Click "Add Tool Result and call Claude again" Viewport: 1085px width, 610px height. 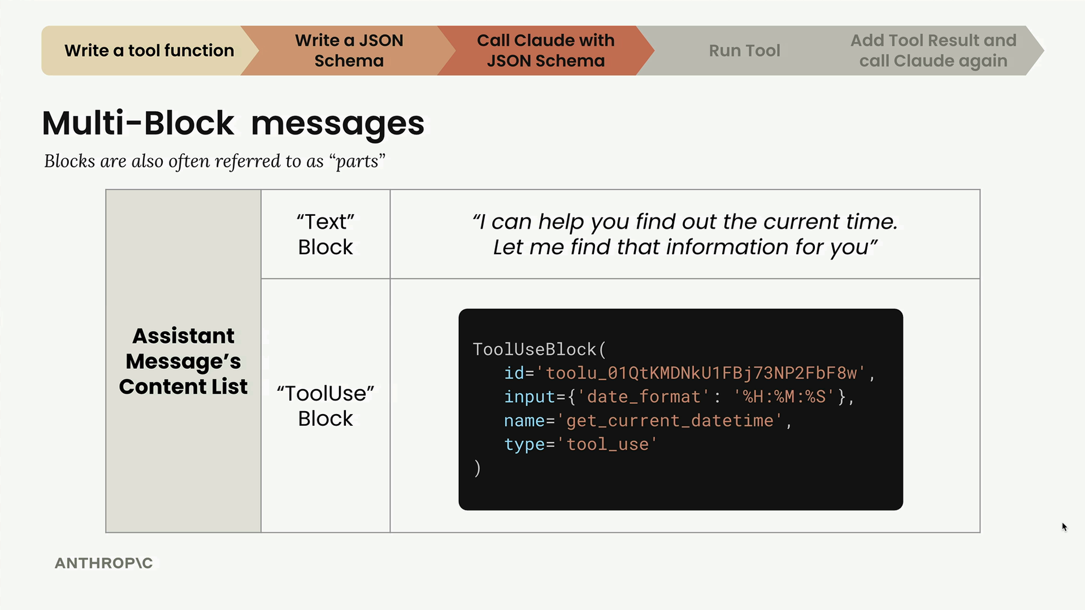click(933, 51)
